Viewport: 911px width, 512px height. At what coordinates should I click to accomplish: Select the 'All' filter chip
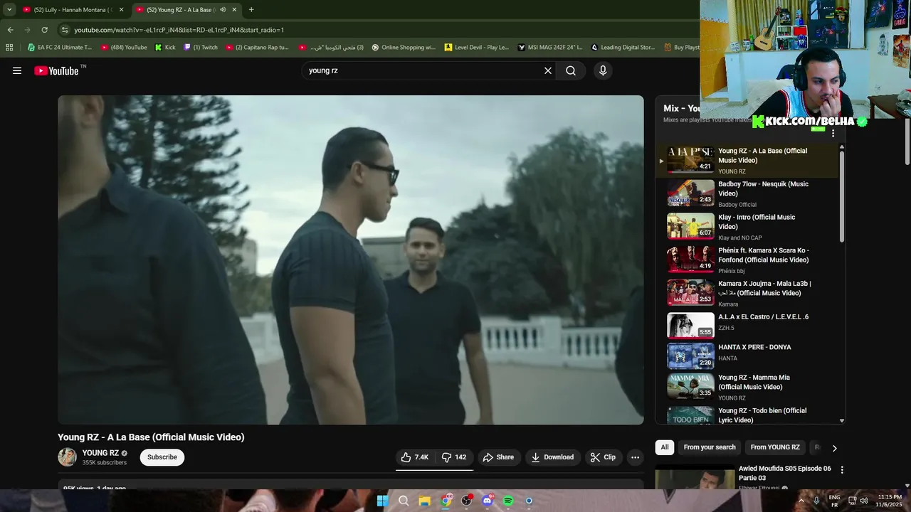665,447
